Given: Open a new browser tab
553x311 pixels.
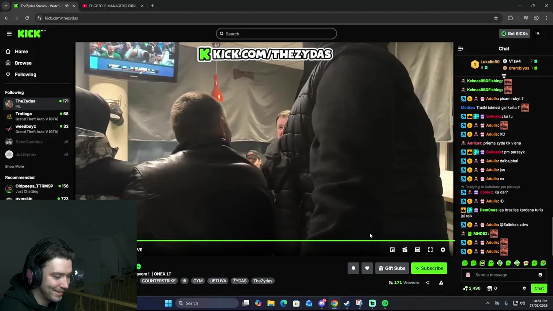Looking at the screenshot, I should click(x=153, y=6).
